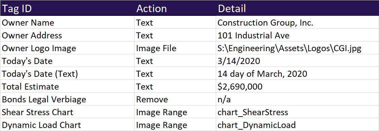Select the Action header cell
The width and height of the screenshot is (379, 131).
[x=175, y=8]
